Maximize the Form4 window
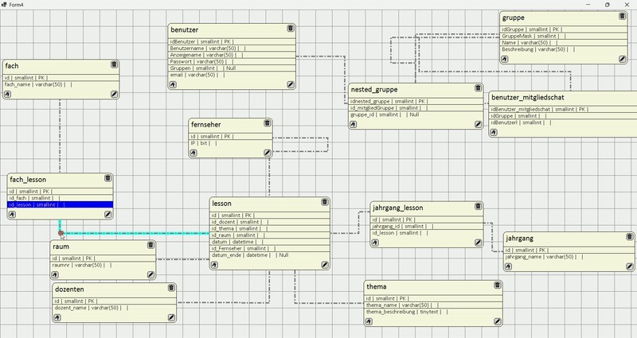Viewport: 637px width, 338px height. click(x=607, y=4)
